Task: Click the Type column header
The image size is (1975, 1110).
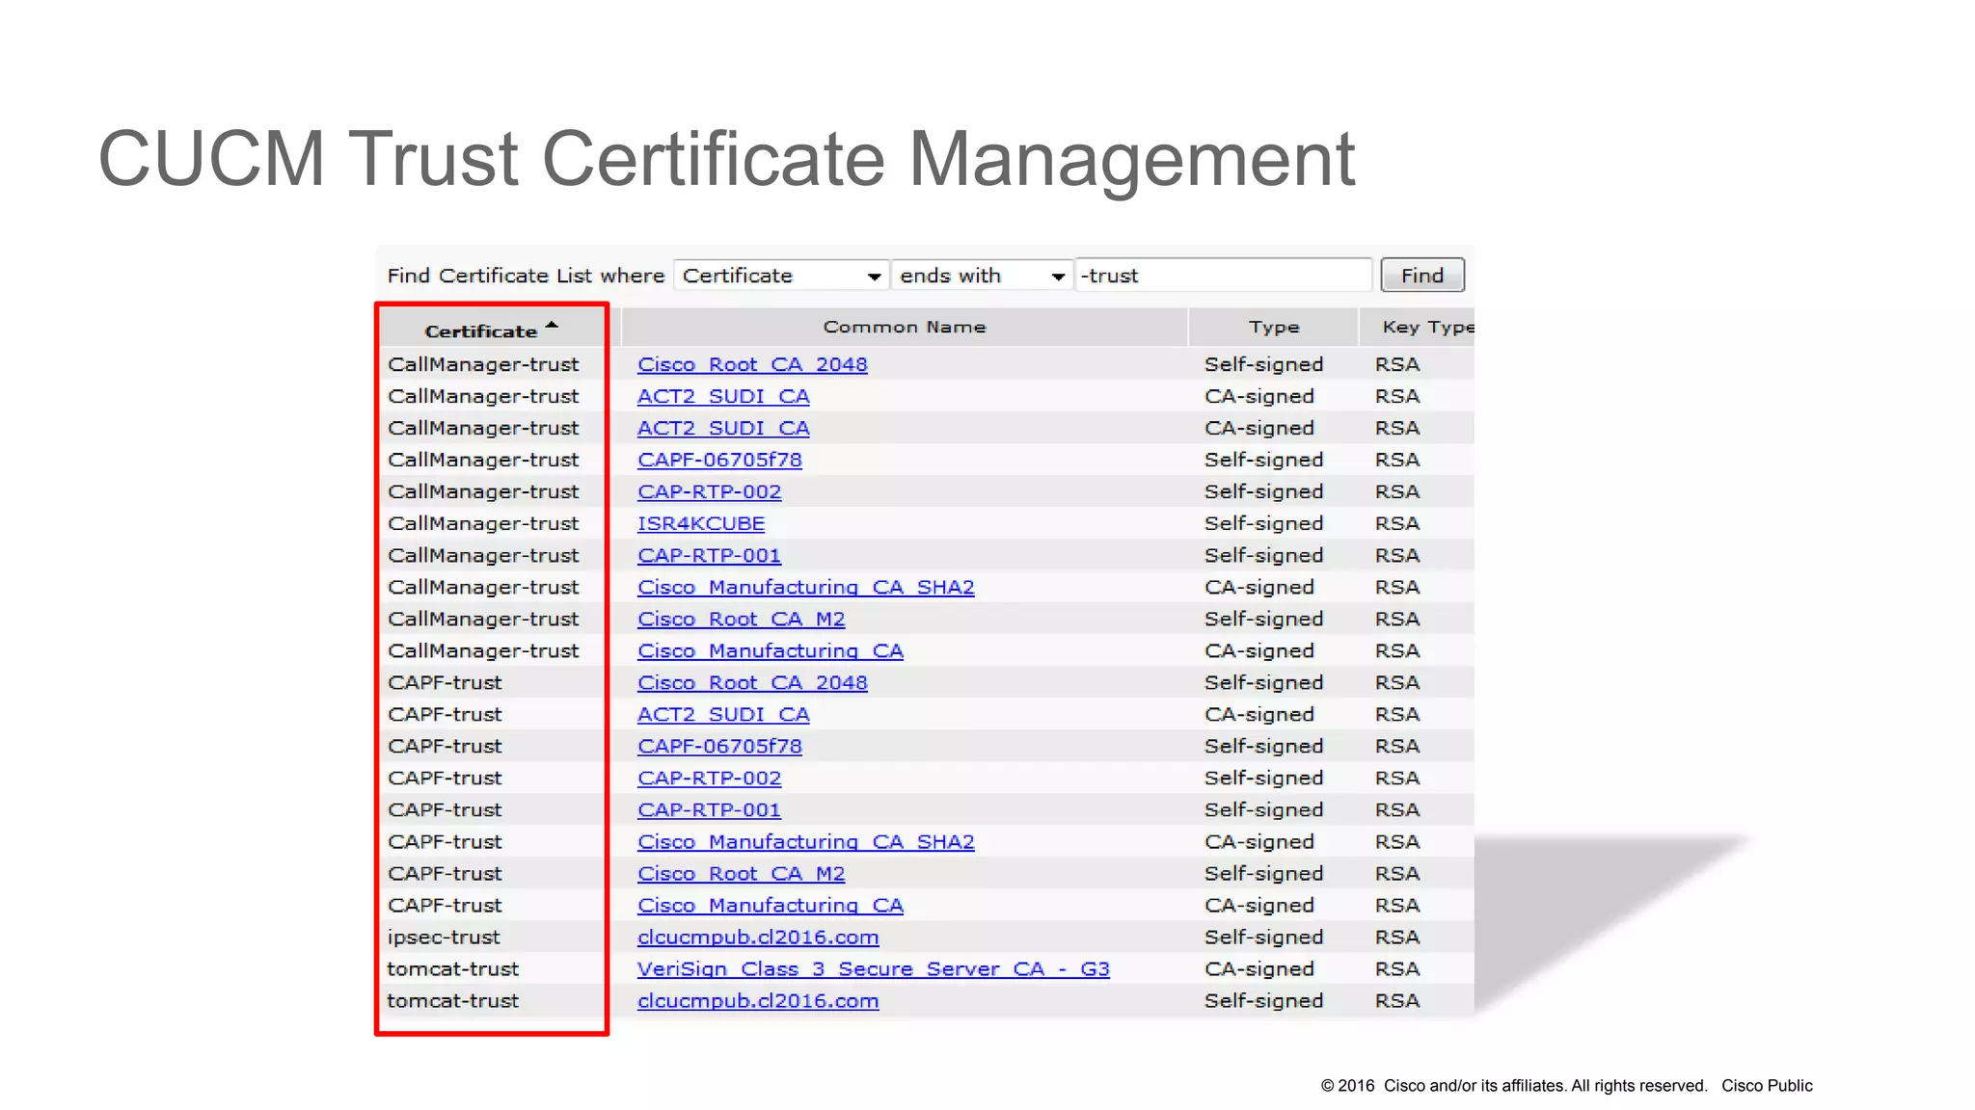Action: point(1274,328)
